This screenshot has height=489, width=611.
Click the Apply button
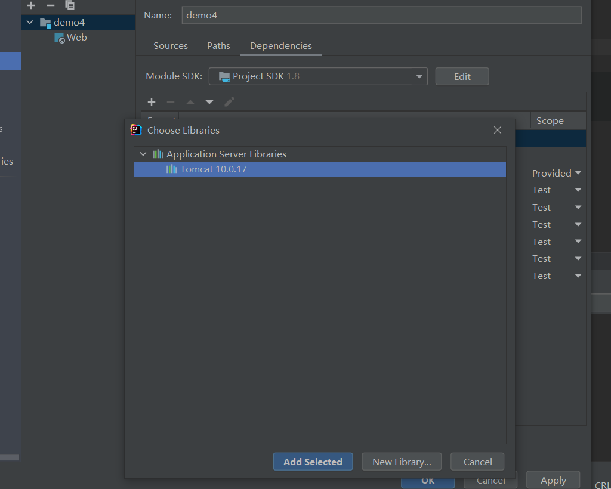tap(553, 480)
